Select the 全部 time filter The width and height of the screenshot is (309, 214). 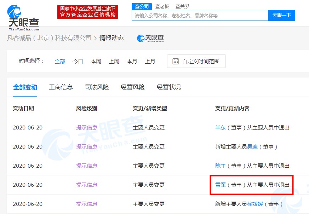pyautogui.click(x=60, y=62)
